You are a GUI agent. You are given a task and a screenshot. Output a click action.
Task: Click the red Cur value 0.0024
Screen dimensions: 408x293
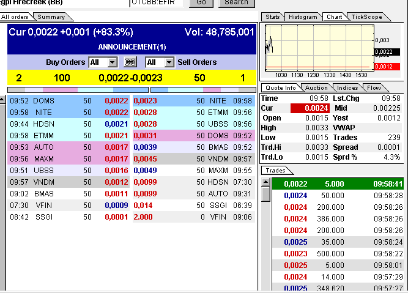pyautogui.click(x=310, y=108)
